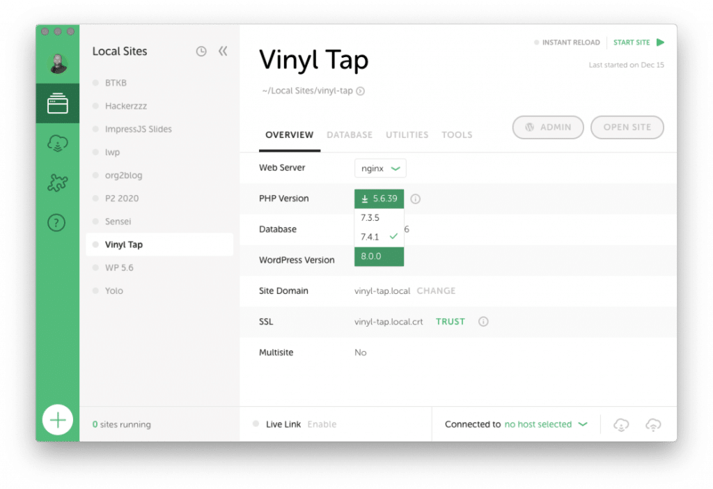This screenshot has height=489, width=713.
Task: Switch to the Tools tab
Action: click(457, 135)
